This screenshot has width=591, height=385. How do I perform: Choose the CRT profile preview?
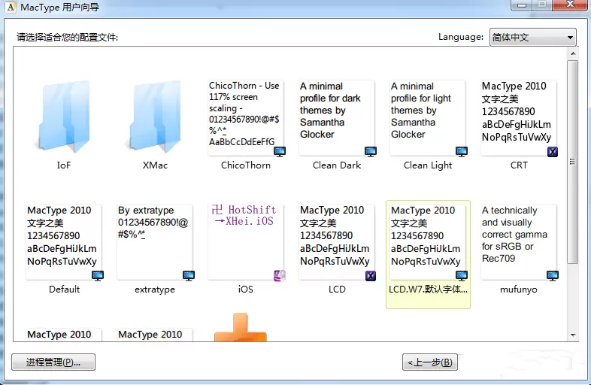519,117
